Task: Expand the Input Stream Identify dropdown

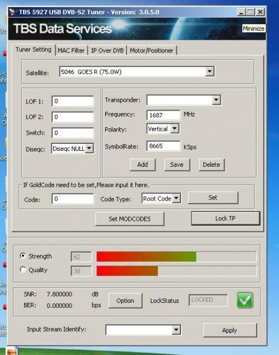Action: pos(176,330)
